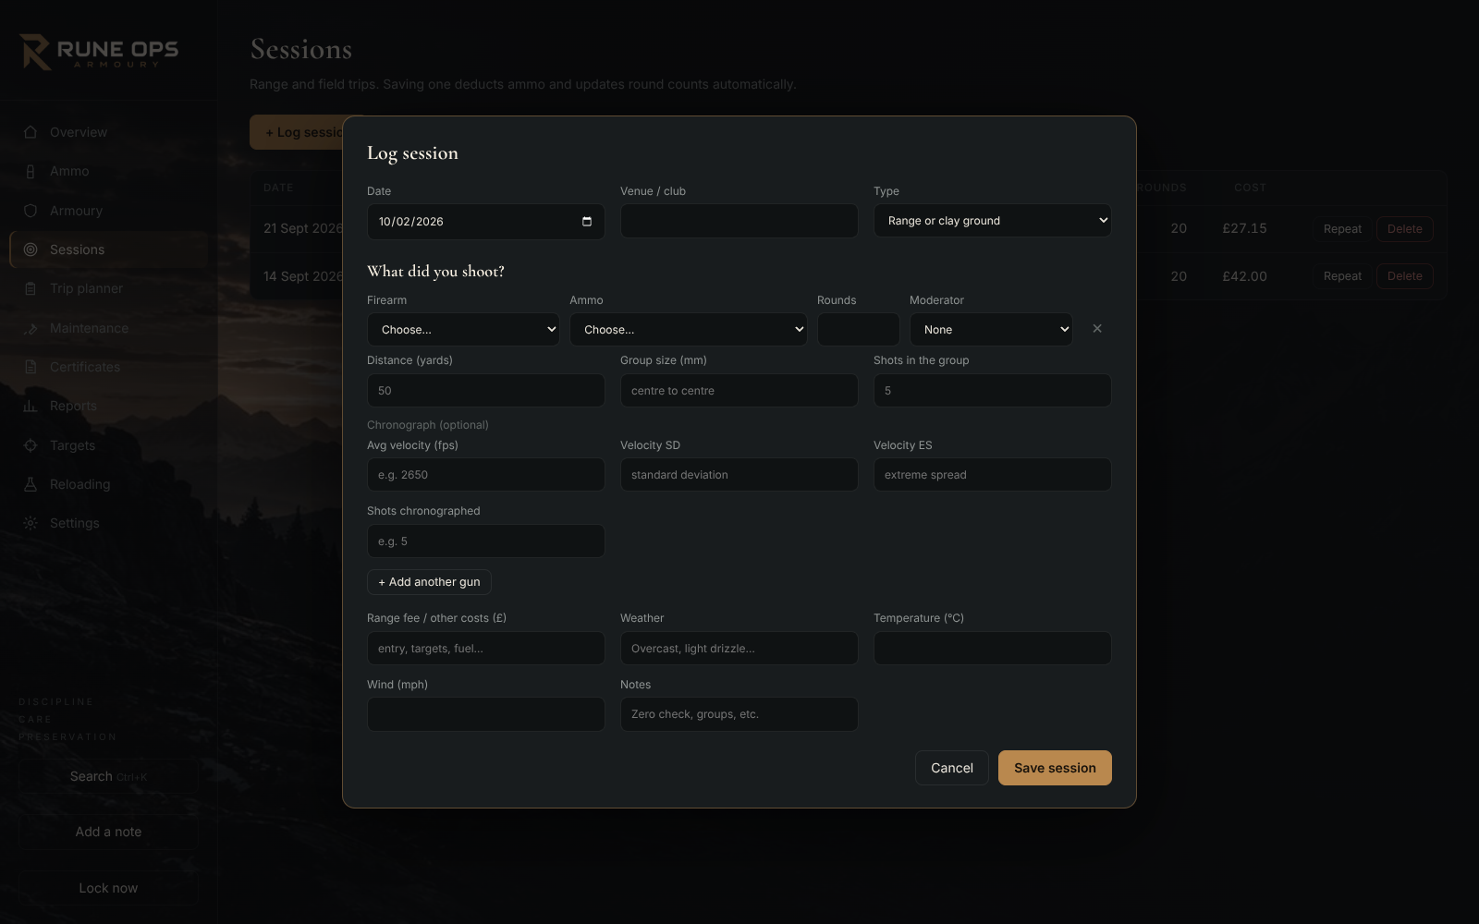Expand the Moderator dropdown
The image size is (1479, 924).
click(991, 330)
